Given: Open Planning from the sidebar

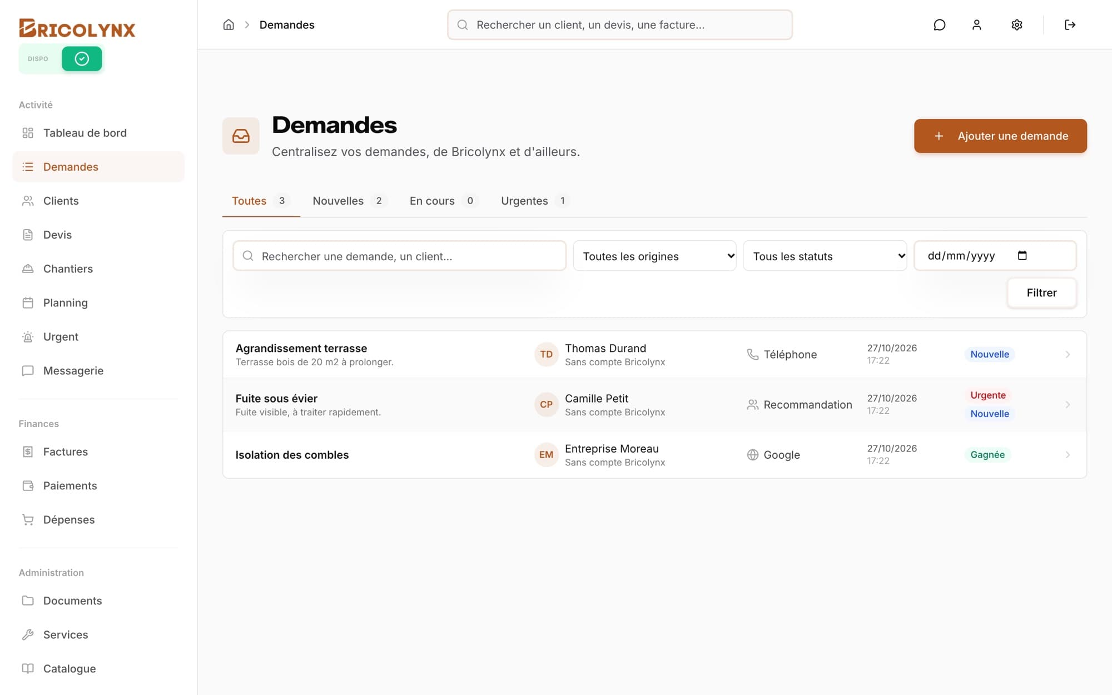Looking at the screenshot, I should (x=98, y=302).
